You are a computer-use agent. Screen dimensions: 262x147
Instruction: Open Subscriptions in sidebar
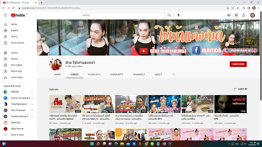pyautogui.click(x=17, y=43)
